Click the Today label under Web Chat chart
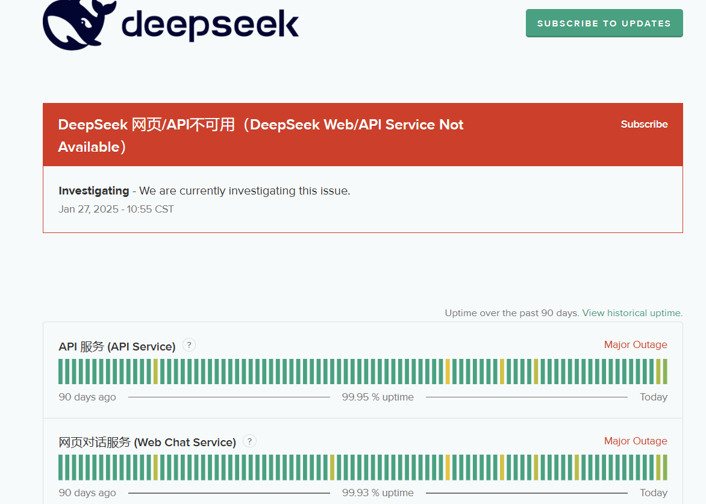The height and width of the screenshot is (504, 706). [x=654, y=493]
